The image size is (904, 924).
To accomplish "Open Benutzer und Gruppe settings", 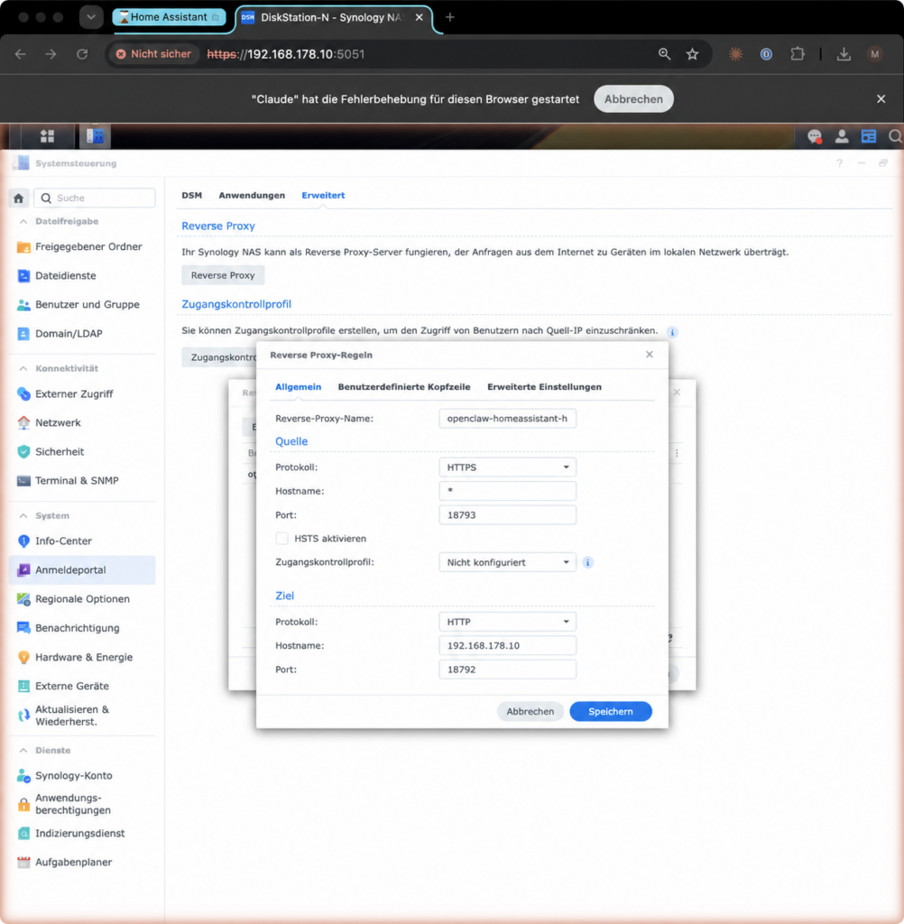I will pyautogui.click(x=82, y=304).
